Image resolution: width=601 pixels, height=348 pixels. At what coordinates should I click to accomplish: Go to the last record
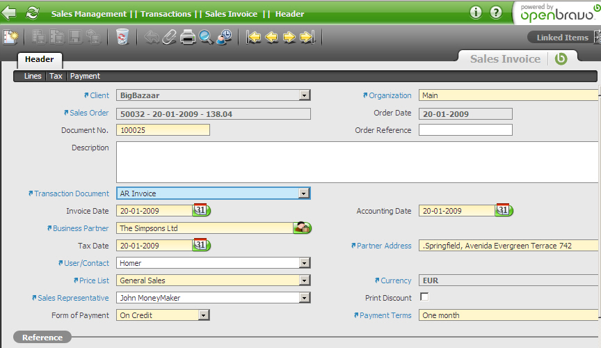point(307,37)
